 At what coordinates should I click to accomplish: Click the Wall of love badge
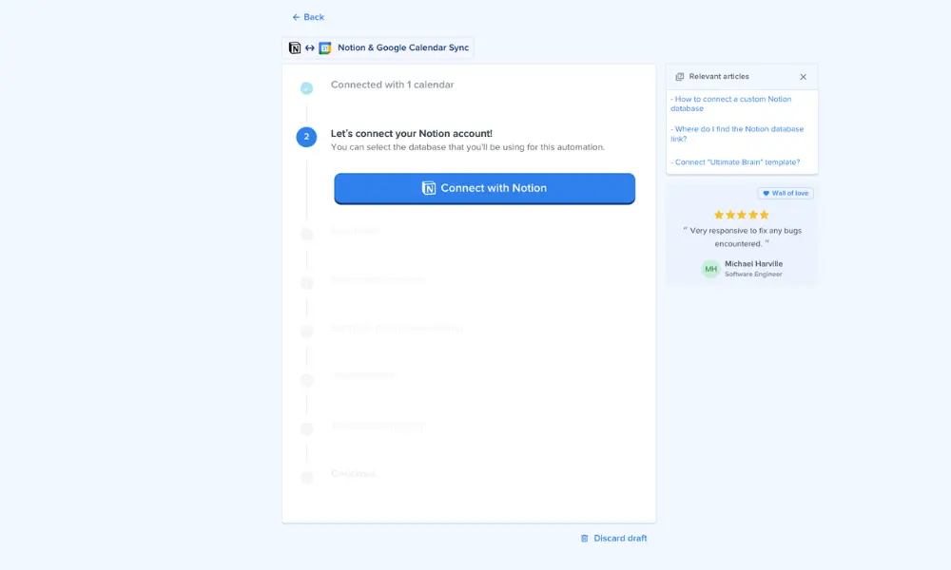click(x=786, y=193)
